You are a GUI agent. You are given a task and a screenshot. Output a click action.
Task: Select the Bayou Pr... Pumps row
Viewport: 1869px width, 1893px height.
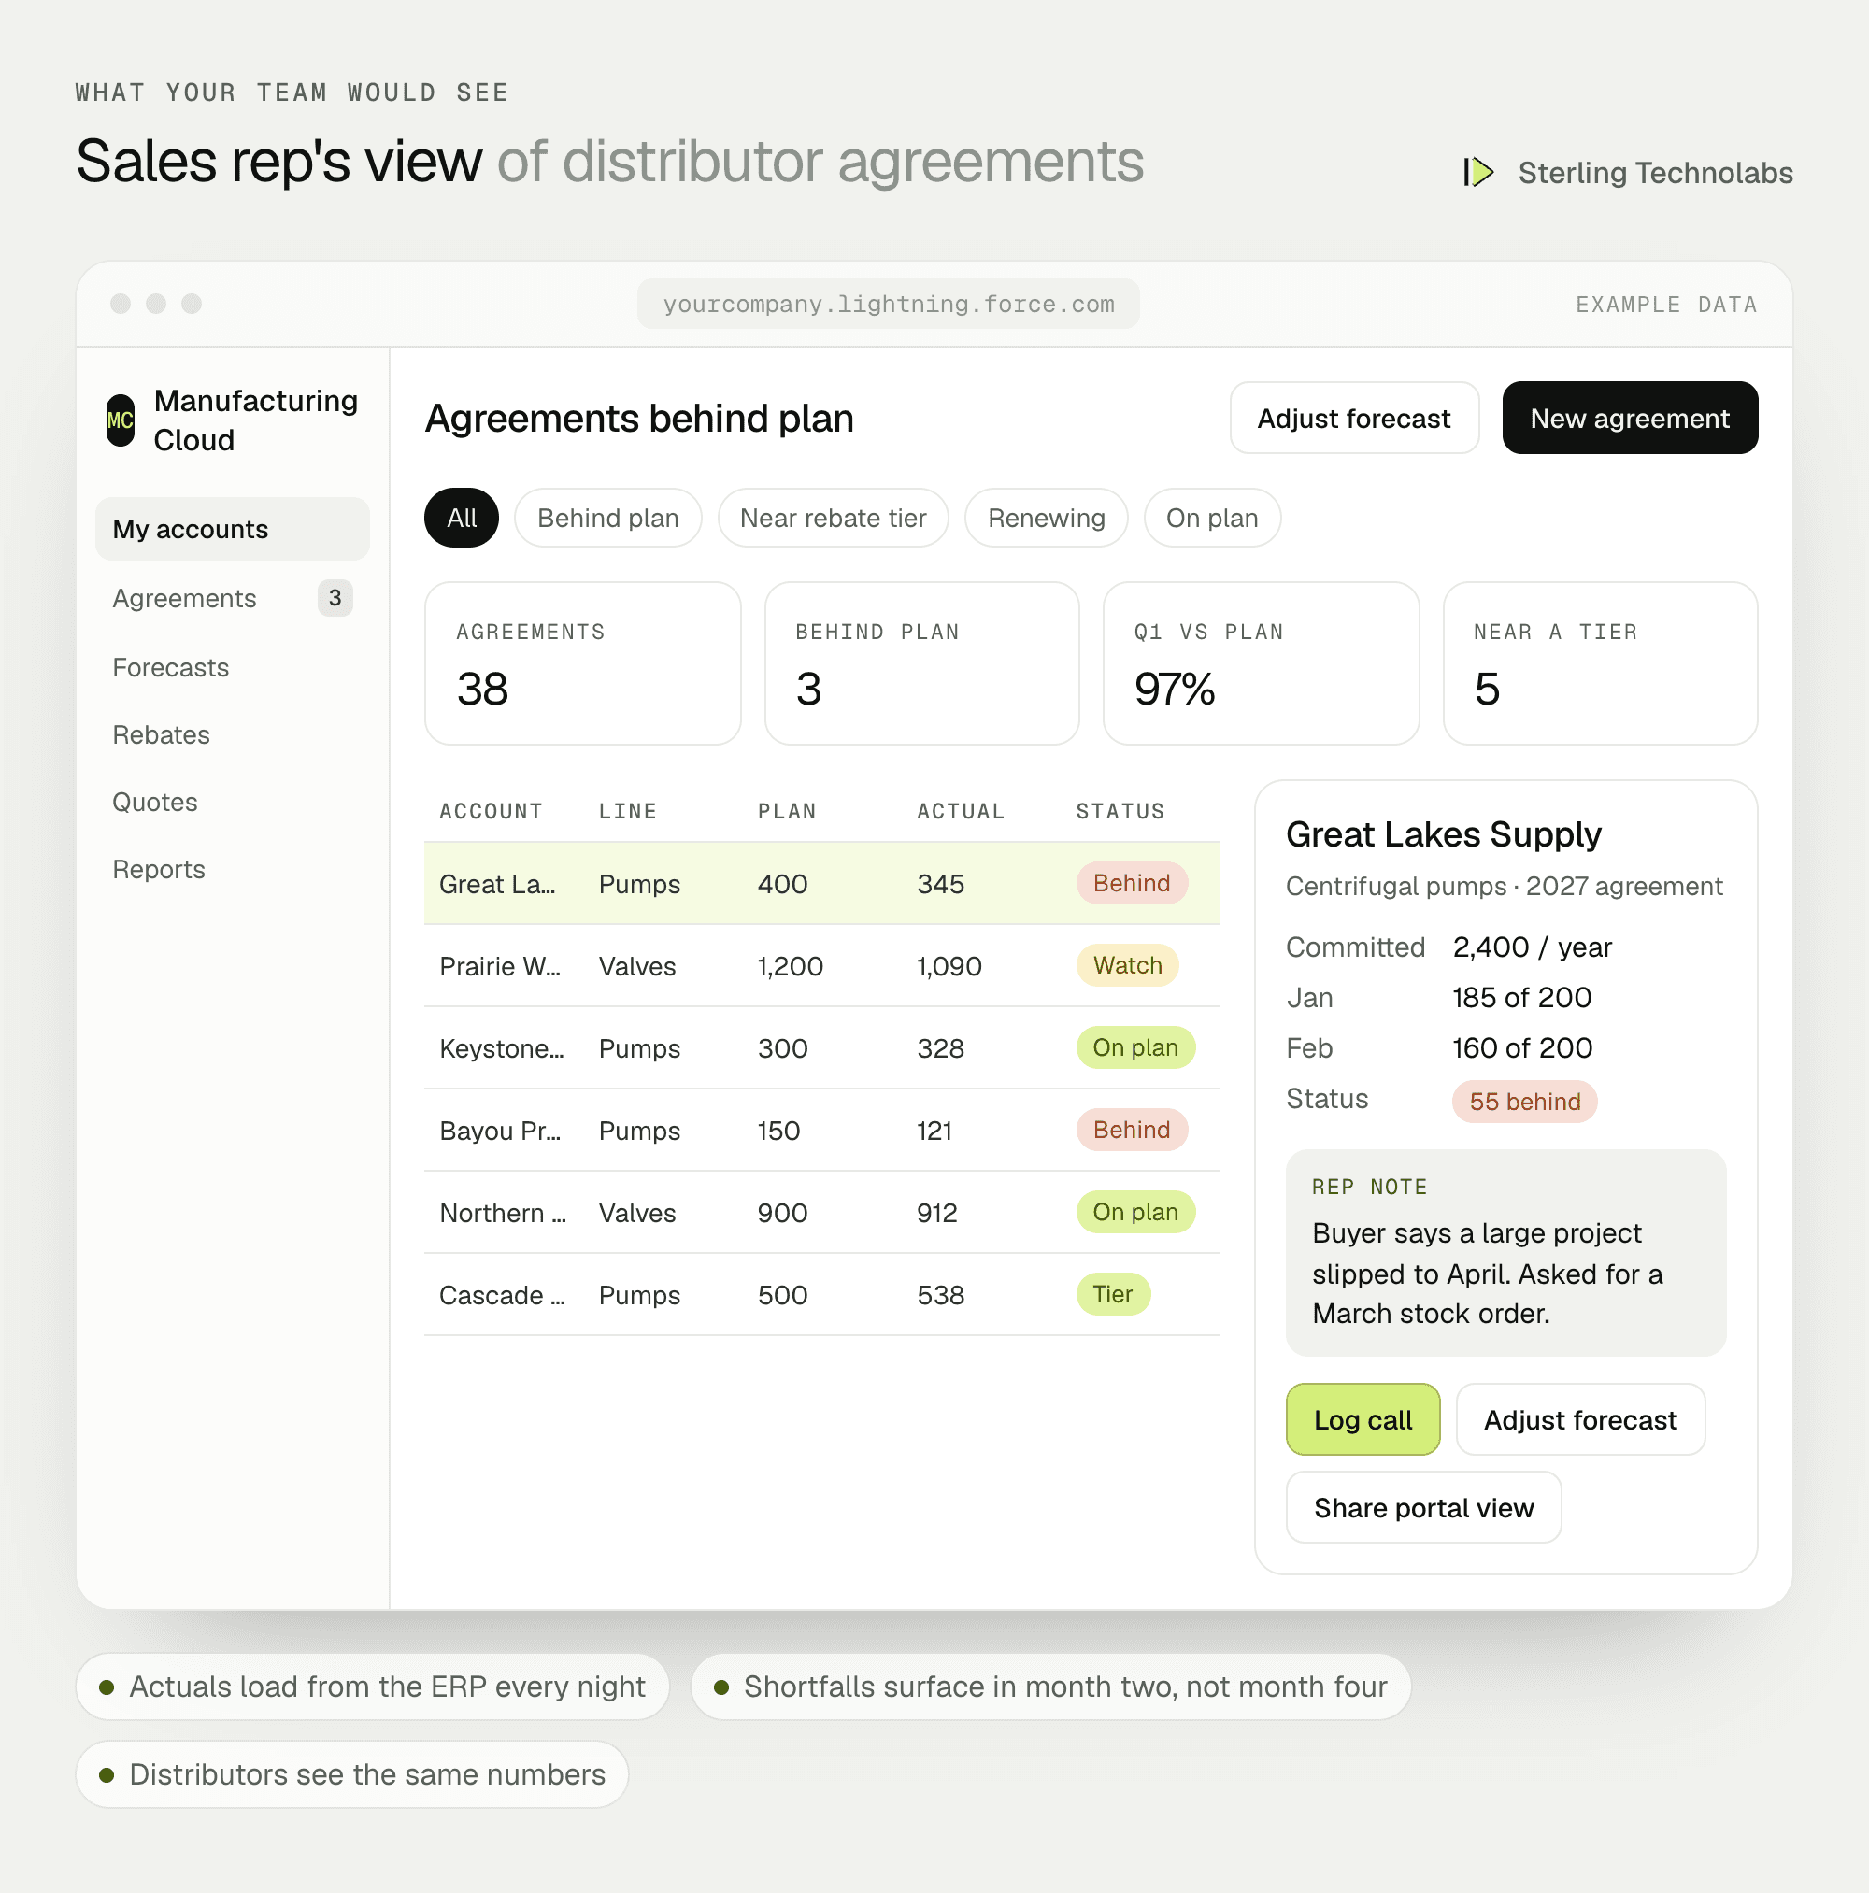tap(822, 1131)
